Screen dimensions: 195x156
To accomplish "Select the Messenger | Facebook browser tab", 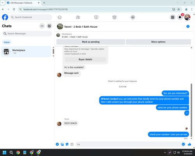I will tap(23, 3).
